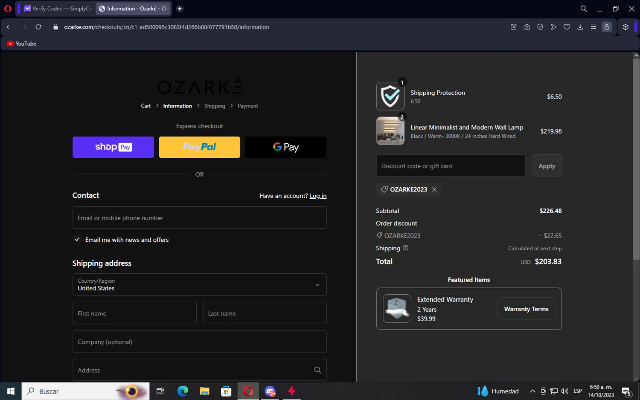This screenshot has height=400, width=640.
Task: Apply the discount code
Action: pyautogui.click(x=547, y=166)
